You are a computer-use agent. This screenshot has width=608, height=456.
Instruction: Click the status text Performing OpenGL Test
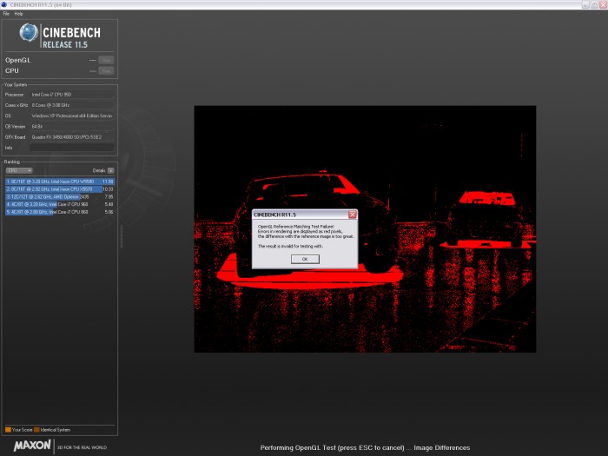[x=365, y=448]
